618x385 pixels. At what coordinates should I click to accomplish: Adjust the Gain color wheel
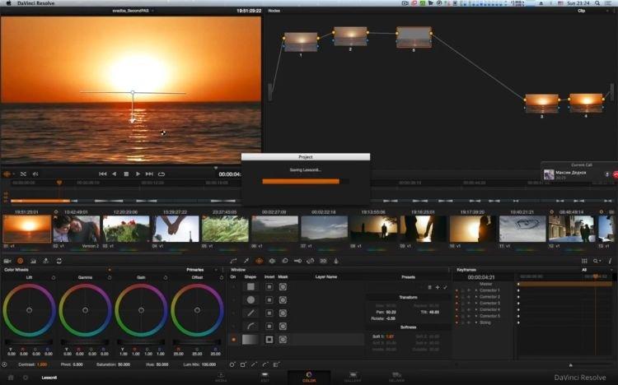coord(141,310)
